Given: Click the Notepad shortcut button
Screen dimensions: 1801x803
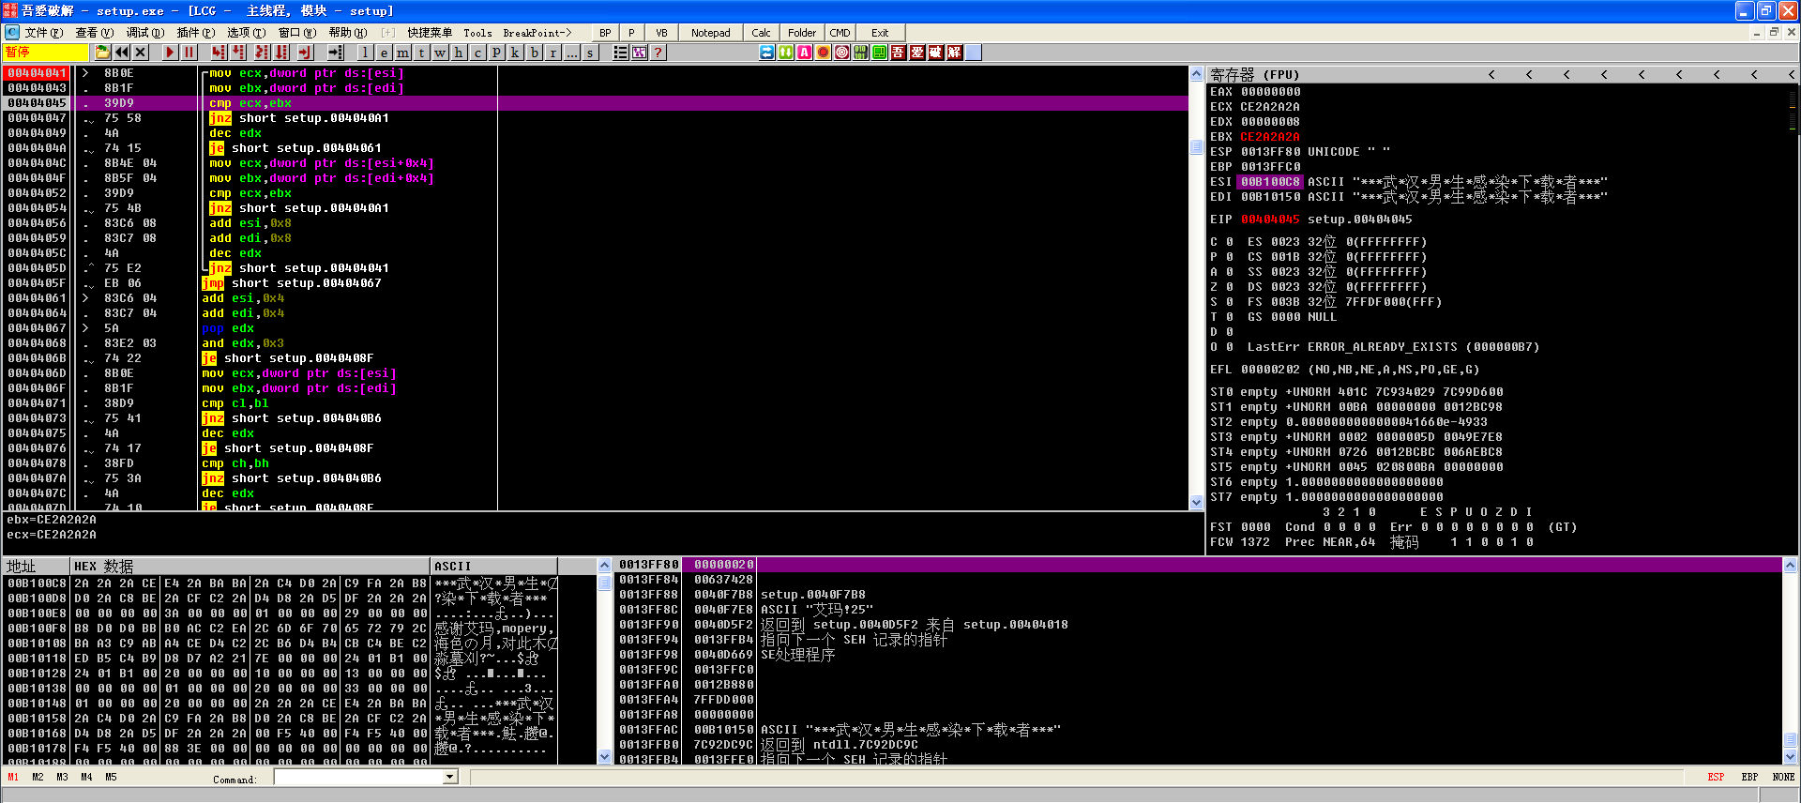Looking at the screenshot, I should (711, 33).
